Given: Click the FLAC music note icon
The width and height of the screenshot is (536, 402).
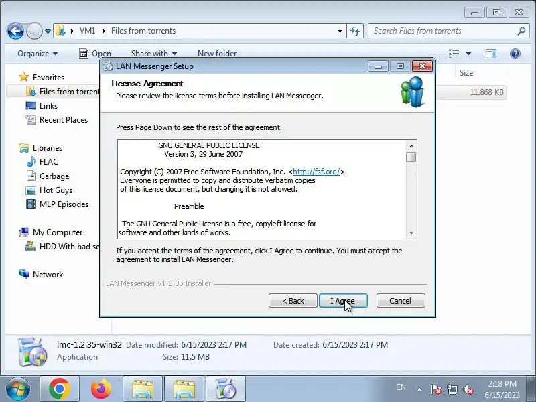Looking at the screenshot, I should [31, 161].
